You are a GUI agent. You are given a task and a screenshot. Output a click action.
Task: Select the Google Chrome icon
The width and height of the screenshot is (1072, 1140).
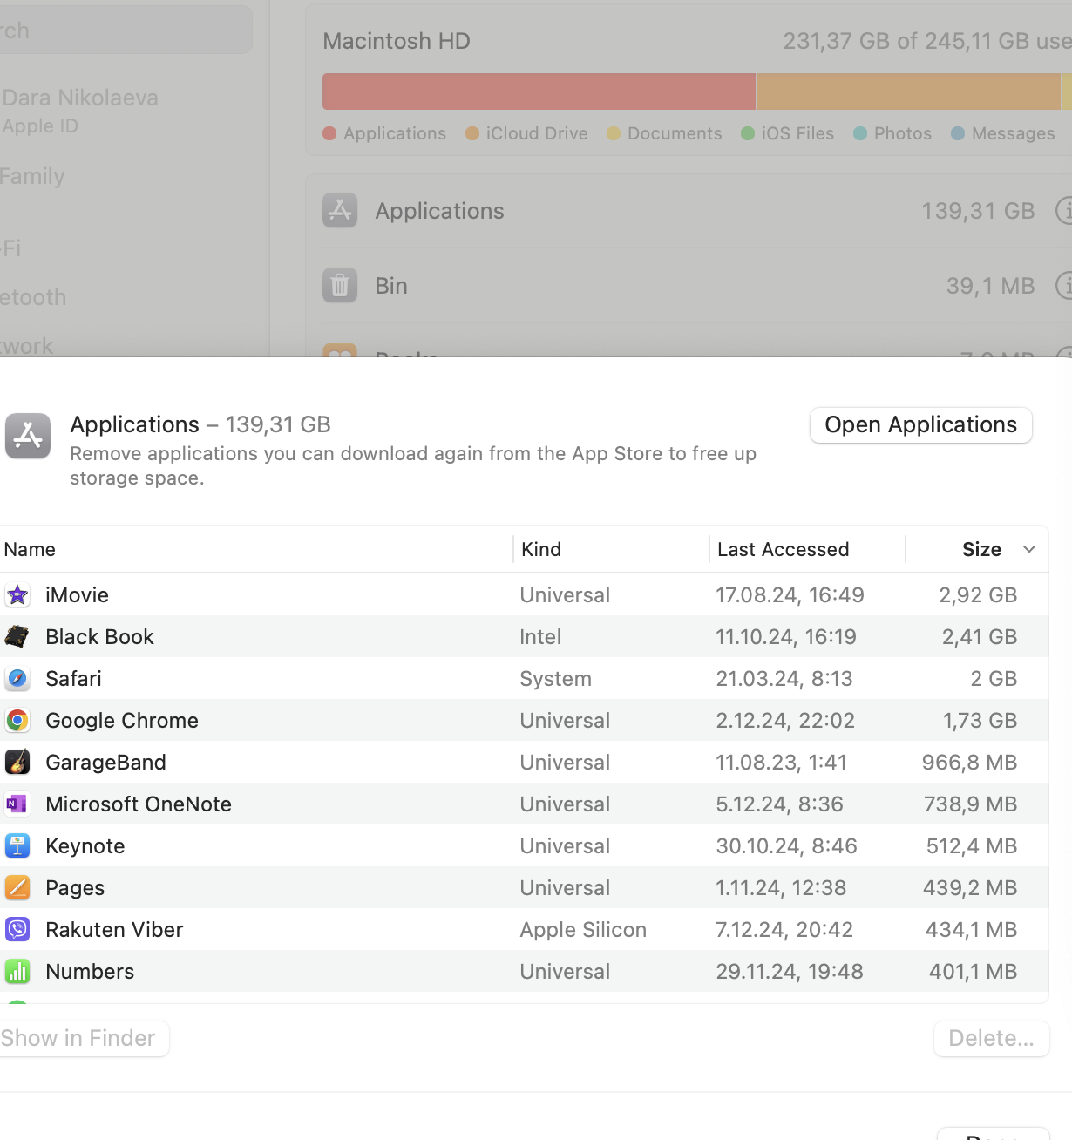17,721
